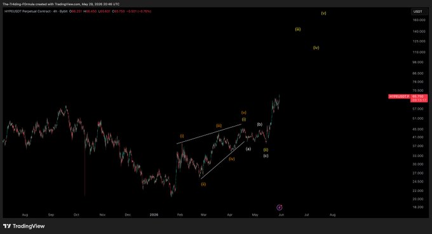Click the May label on time axis

pos(255,215)
